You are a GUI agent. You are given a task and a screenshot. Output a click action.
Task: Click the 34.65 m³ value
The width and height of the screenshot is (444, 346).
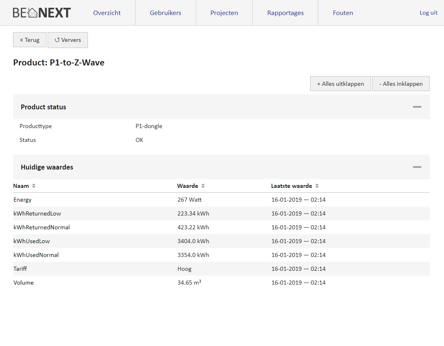[x=189, y=282]
